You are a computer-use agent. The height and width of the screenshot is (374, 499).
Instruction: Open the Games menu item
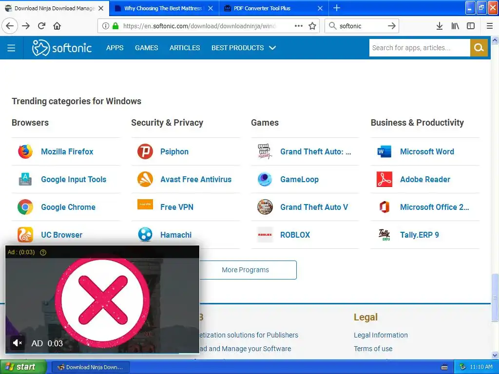tap(146, 48)
